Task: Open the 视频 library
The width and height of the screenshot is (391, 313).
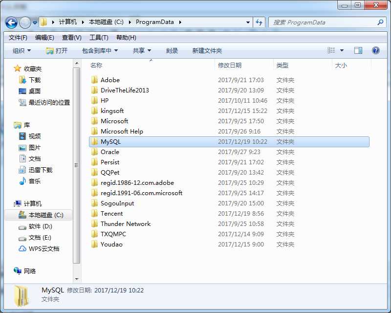Action: [x=29, y=136]
